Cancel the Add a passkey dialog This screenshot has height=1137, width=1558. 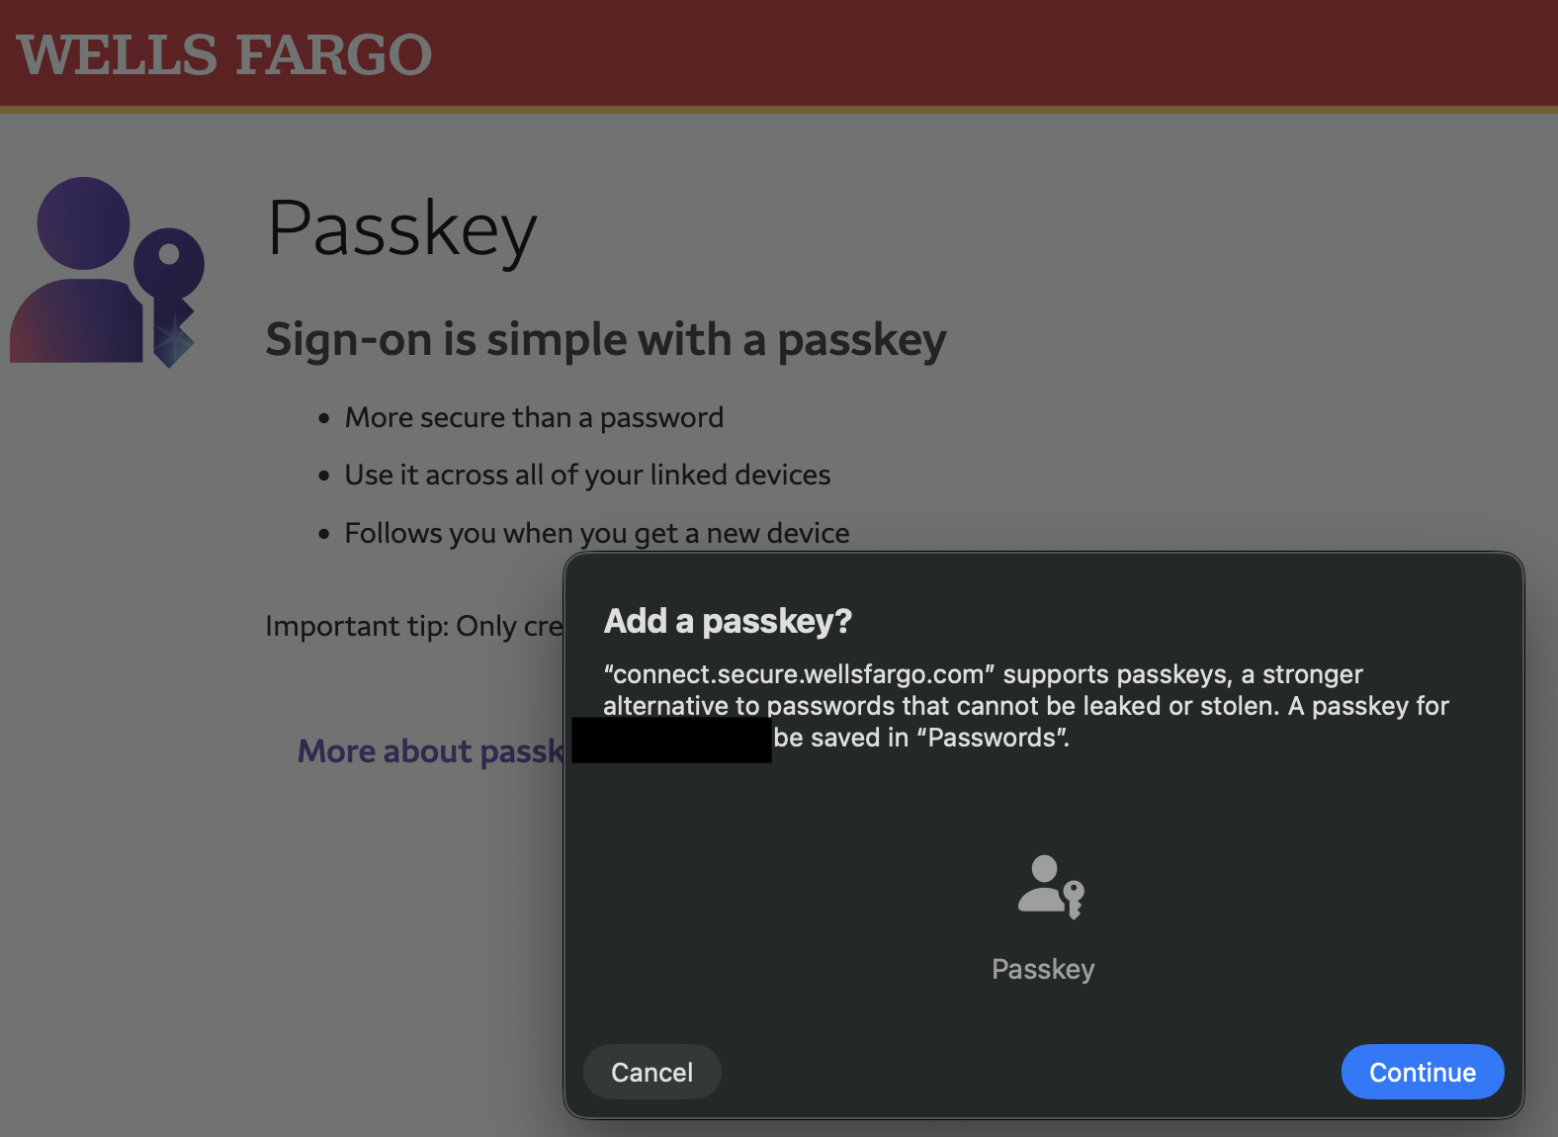point(651,1072)
